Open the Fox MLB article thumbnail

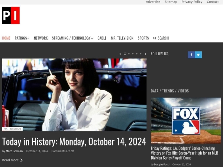coord(186,121)
